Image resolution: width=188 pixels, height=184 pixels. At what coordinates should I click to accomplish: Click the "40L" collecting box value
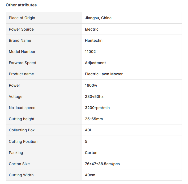click(88, 130)
